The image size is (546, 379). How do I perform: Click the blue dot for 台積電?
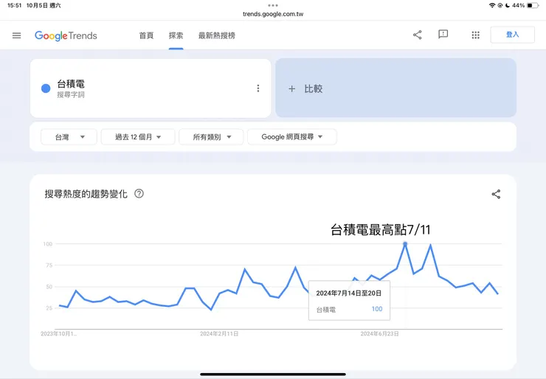[x=46, y=88]
